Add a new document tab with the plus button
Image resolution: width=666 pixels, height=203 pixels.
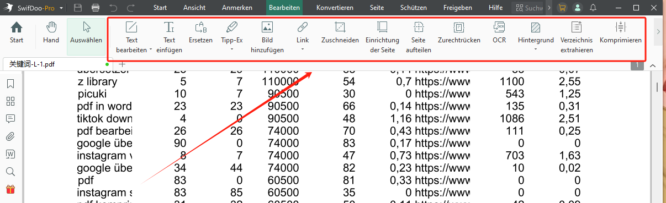(x=122, y=64)
